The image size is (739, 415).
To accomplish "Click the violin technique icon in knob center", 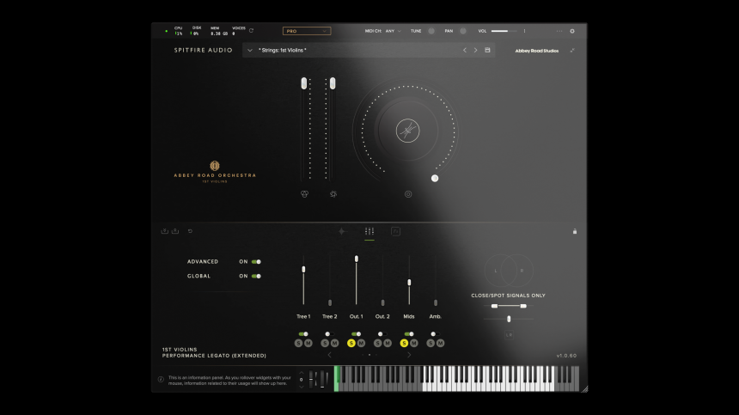I will tap(407, 131).
